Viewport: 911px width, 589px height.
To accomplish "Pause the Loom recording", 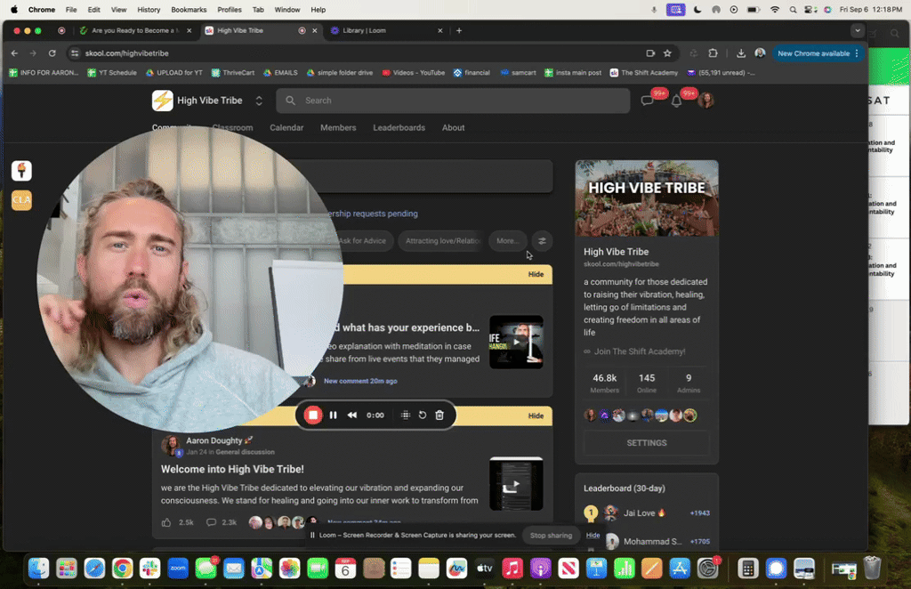I will (x=333, y=415).
